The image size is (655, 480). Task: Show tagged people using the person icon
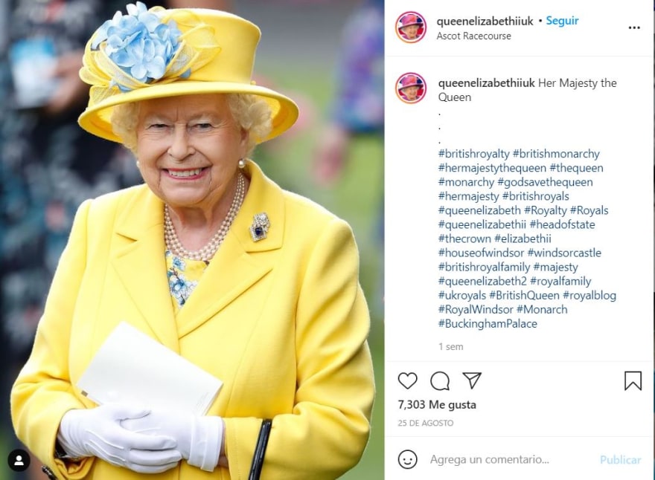click(19, 461)
